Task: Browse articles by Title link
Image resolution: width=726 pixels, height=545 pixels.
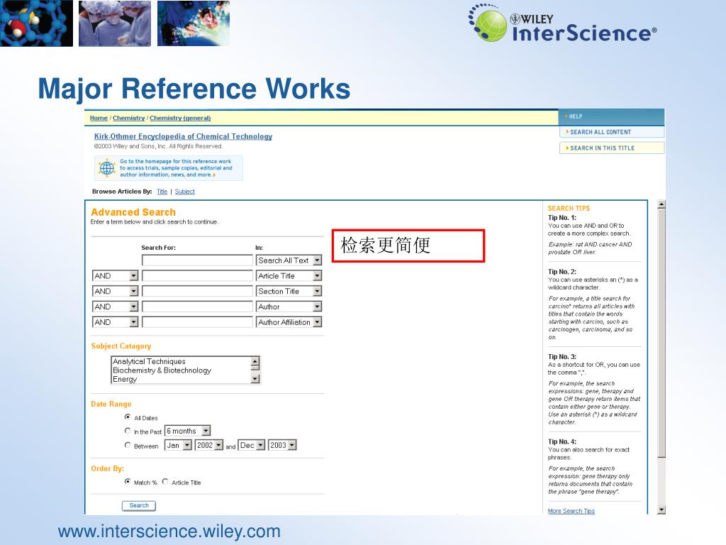Action: coord(162,192)
